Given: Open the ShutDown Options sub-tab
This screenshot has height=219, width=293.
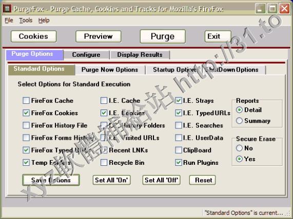Looking at the screenshot, I should [x=234, y=70].
